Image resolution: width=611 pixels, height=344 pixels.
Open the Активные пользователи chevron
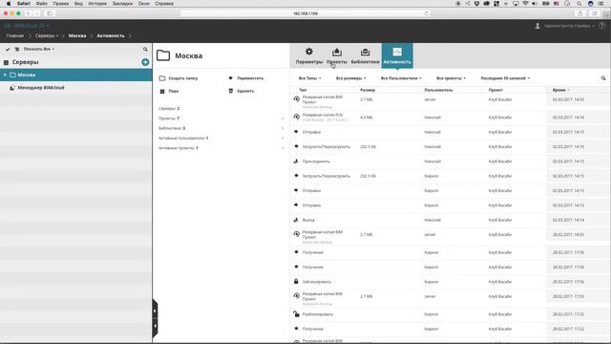pos(283,138)
